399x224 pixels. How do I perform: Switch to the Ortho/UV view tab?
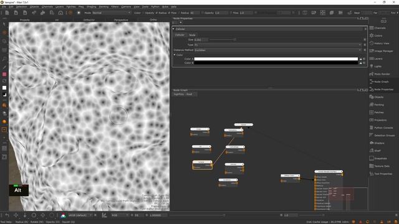pos(89,20)
